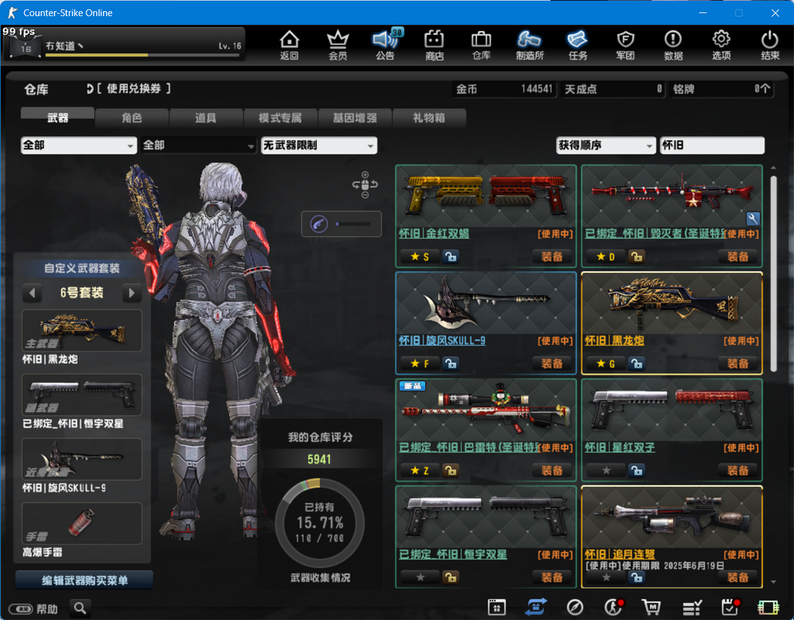Click 装备 on the 怀旧|黑龙炮 card
The height and width of the screenshot is (620, 794).
coord(738,364)
